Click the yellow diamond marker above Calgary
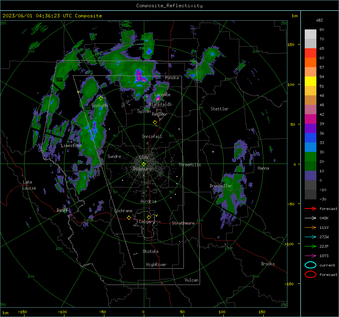 (149, 217)
